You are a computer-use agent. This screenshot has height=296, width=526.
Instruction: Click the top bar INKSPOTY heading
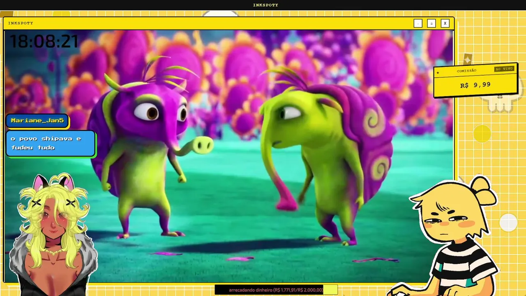pyautogui.click(x=265, y=5)
